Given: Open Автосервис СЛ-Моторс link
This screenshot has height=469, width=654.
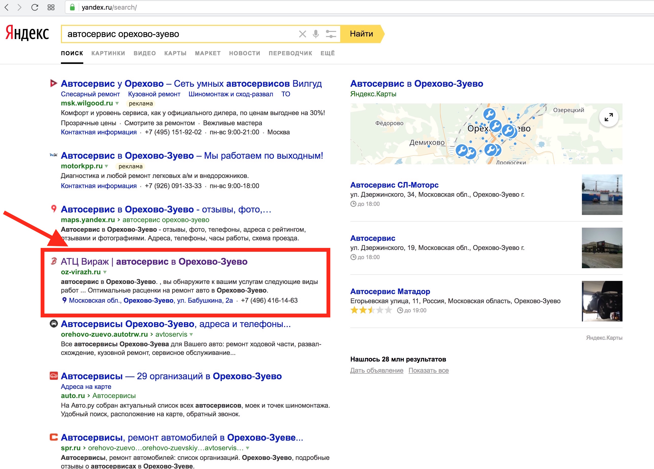Looking at the screenshot, I should tap(394, 185).
